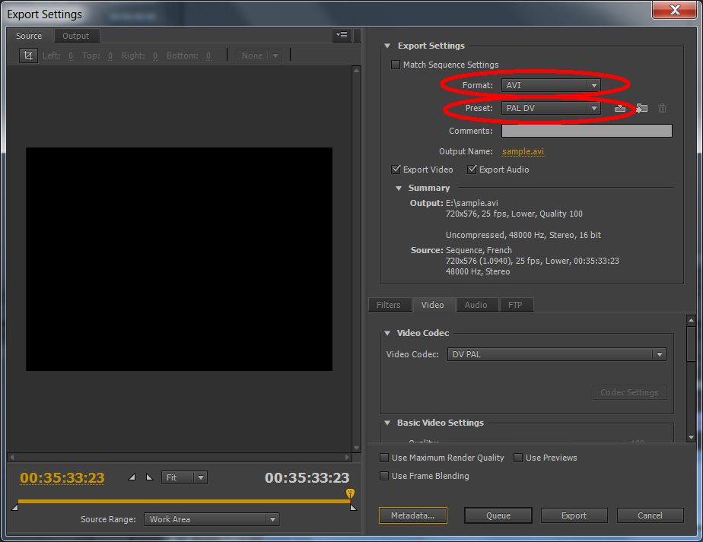Click the preview pane vertical scrollbar up arrow
The width and height of the screenshot is (703, 542).
(x=356, y=71)
